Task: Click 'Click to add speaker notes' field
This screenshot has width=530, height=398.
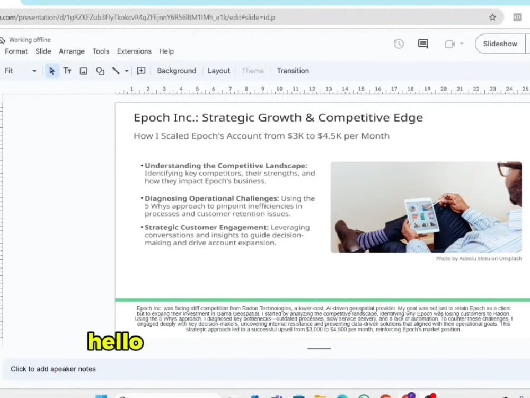Action: 267,369
